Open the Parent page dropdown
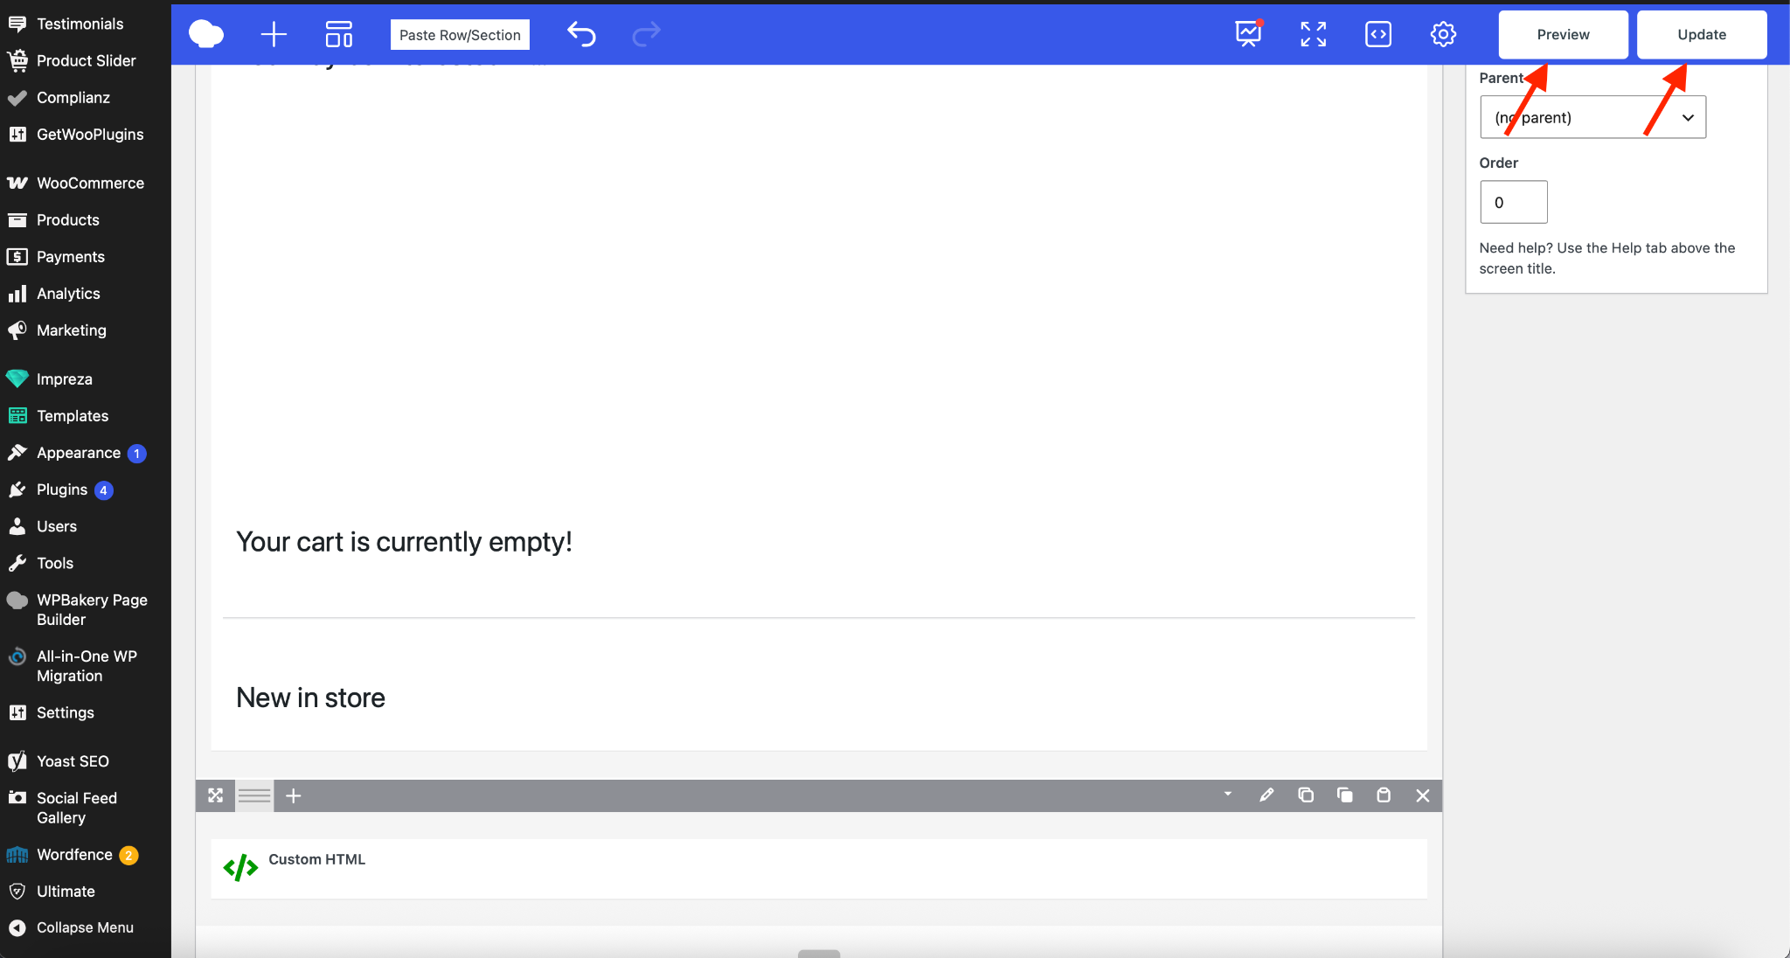 [x=1592, y=117]
